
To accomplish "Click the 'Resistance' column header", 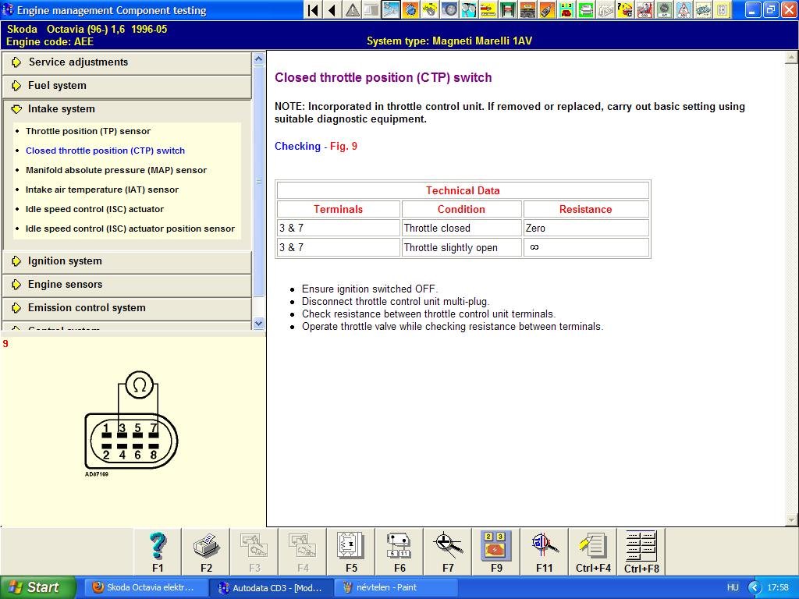I will point(586,209).
